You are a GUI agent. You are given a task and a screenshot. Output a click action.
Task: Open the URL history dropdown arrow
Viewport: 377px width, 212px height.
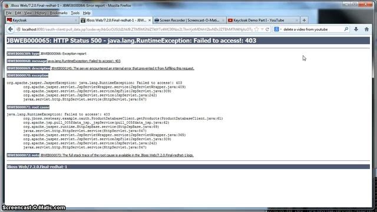point(262,29)
